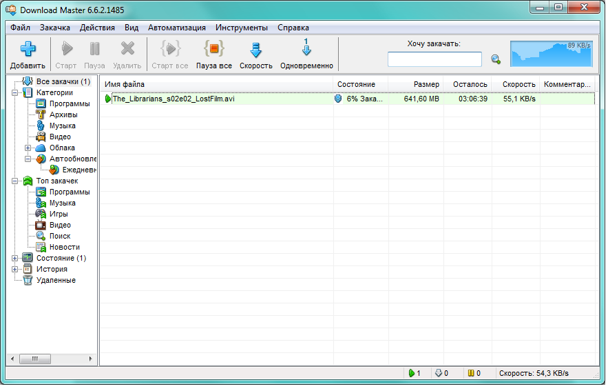The image size is (608, 391).
Task: Expand the Облака tree node
Action: tap(28, 148)
